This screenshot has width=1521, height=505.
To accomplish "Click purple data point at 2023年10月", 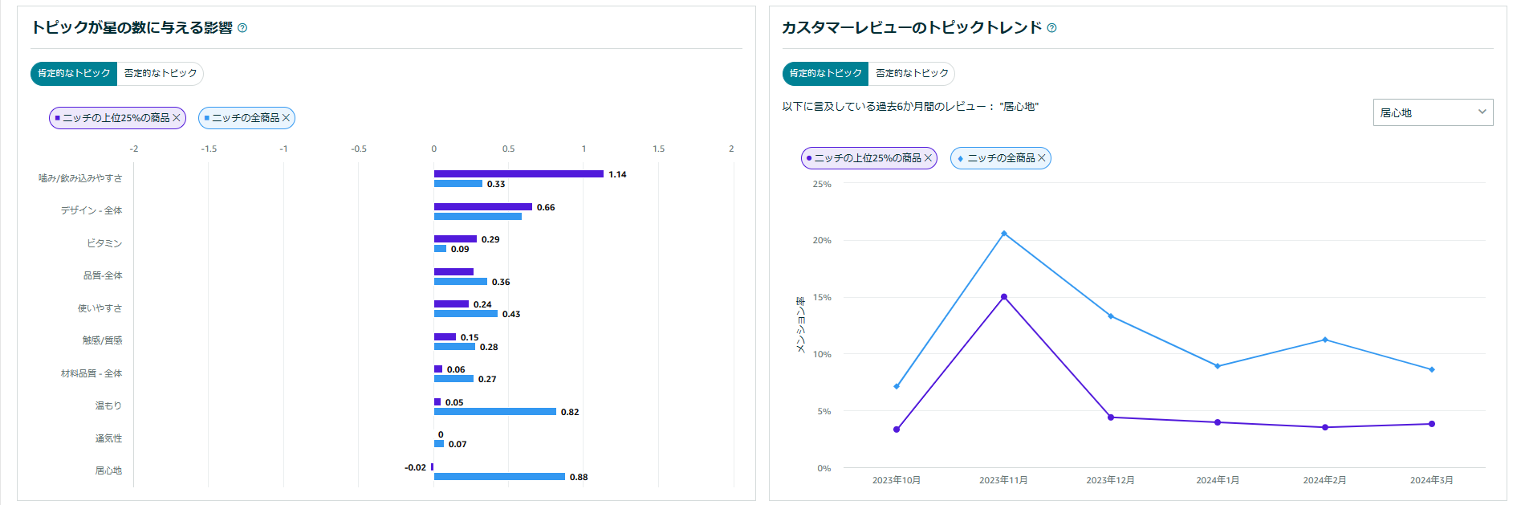I will click(897, 430).
